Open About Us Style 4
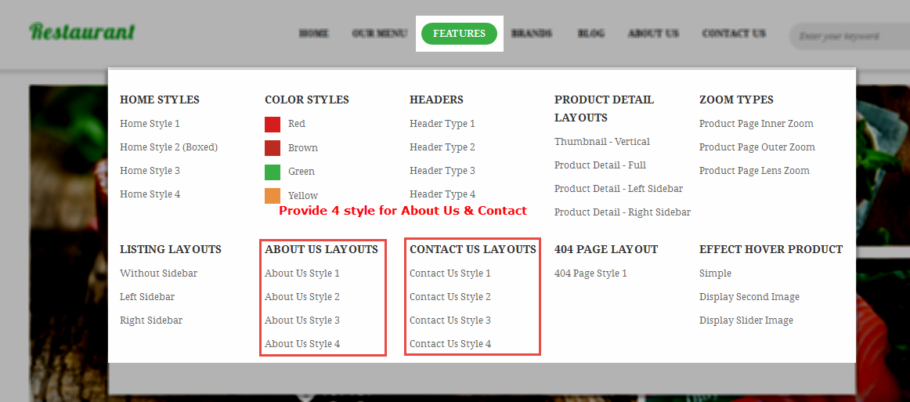Screen dimensions: 910x402 (x=302, y=344)
